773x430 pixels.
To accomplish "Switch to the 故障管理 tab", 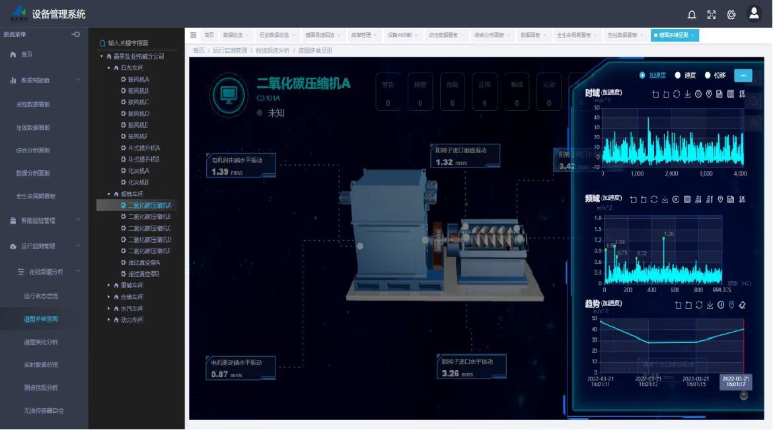I will 361,35.
